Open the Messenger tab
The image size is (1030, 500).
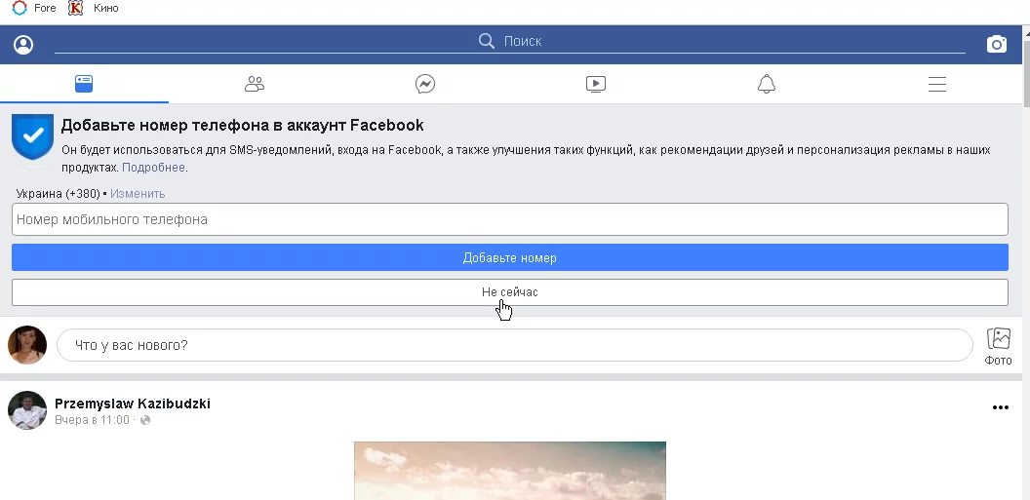425,84
